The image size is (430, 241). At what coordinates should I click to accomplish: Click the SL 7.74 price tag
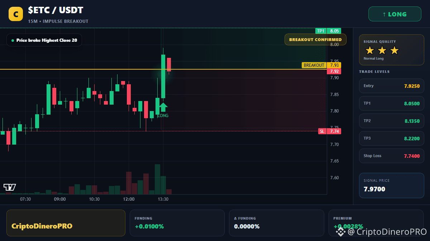330,131
